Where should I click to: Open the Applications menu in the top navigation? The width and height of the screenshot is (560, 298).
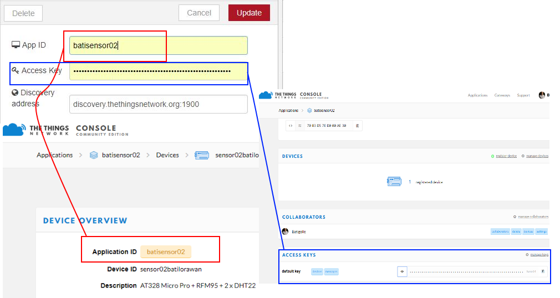tap(477, 95)
